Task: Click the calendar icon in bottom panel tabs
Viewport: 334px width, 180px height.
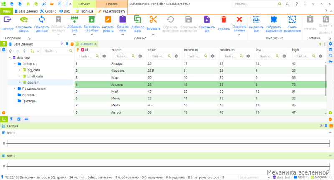Action: (19, 119)
